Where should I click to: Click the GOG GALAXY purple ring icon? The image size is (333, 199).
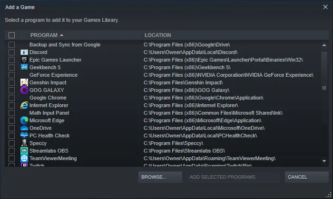point(24,90)
